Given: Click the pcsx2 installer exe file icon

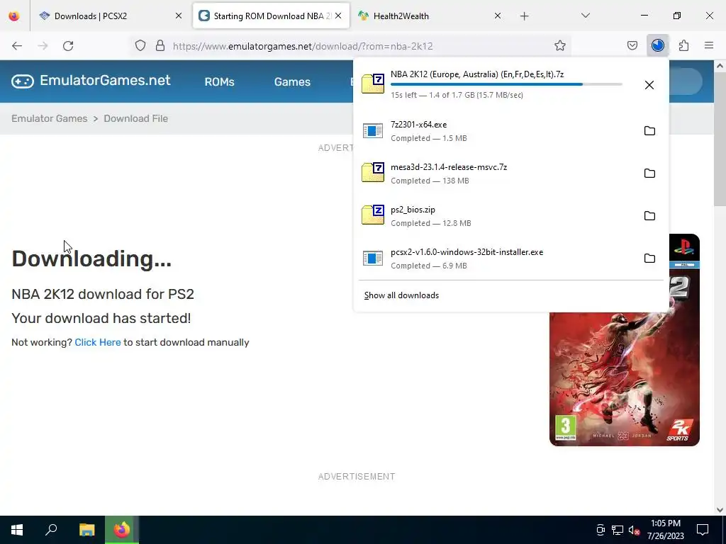Looking at the screenshot, I should click(x=373, y=259).
